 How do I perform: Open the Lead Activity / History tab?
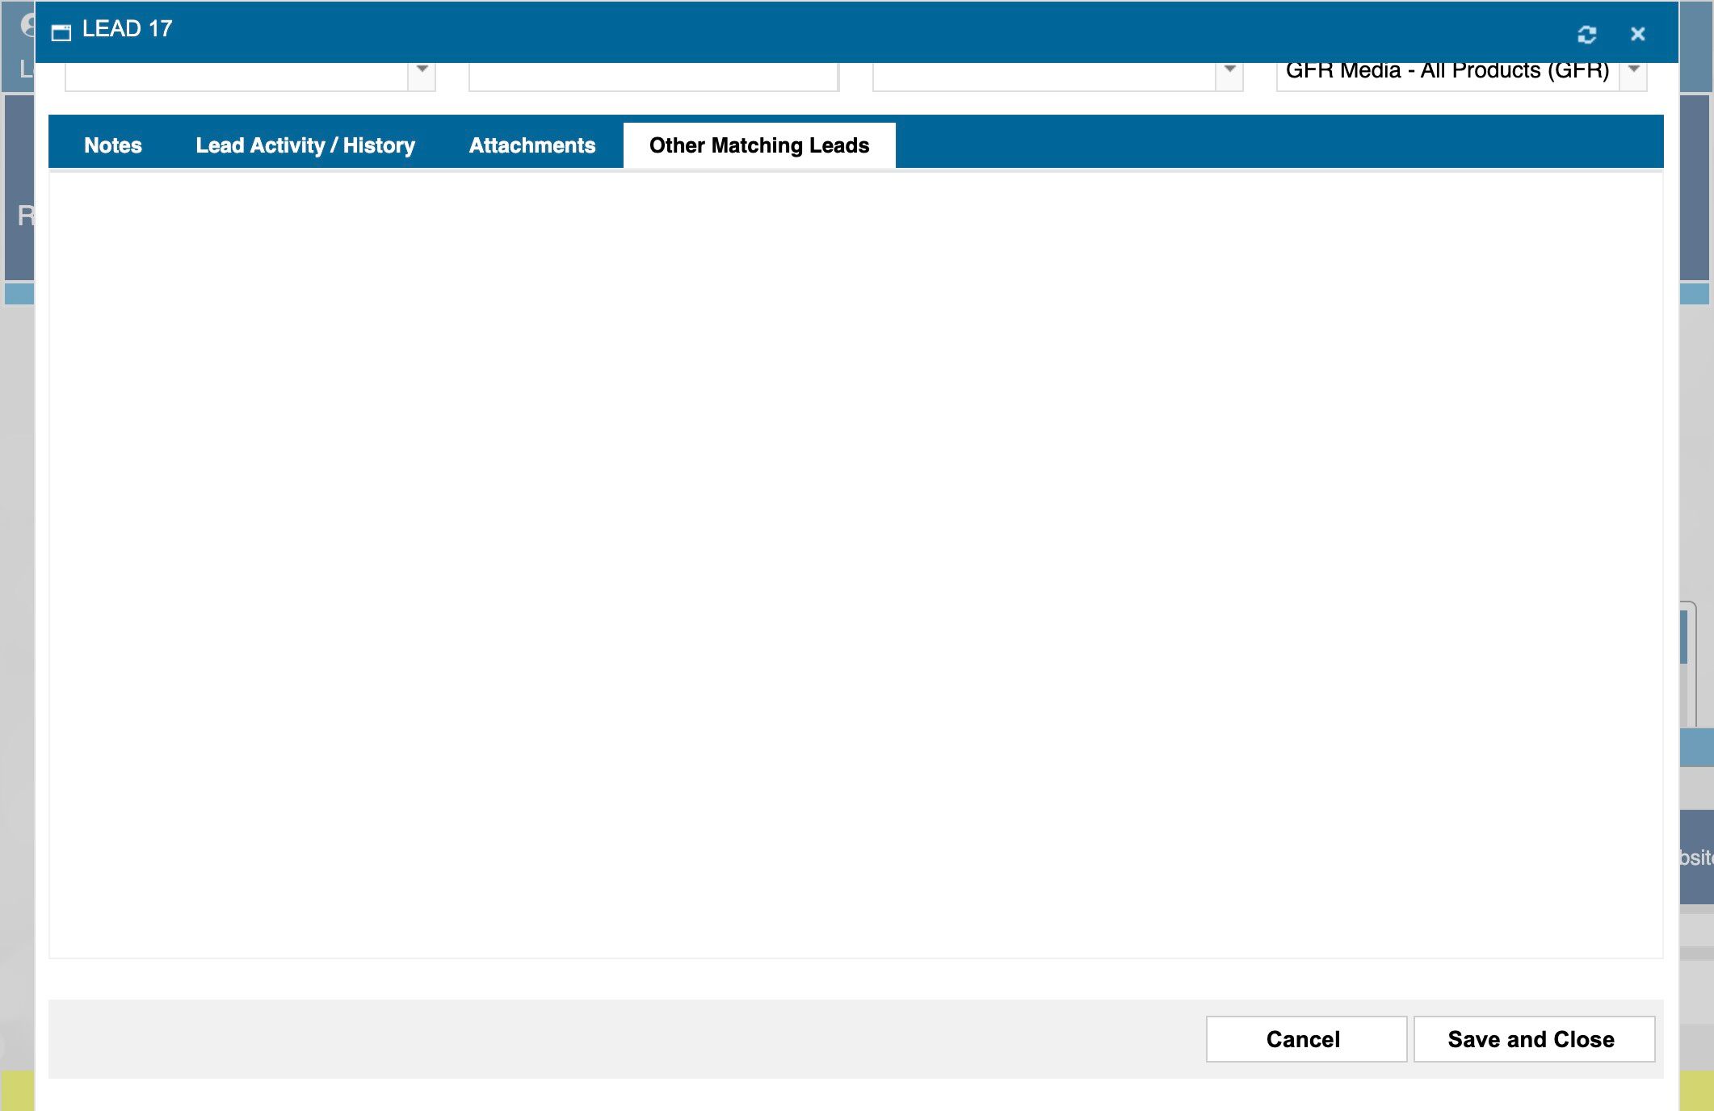[x=305, y=145]
